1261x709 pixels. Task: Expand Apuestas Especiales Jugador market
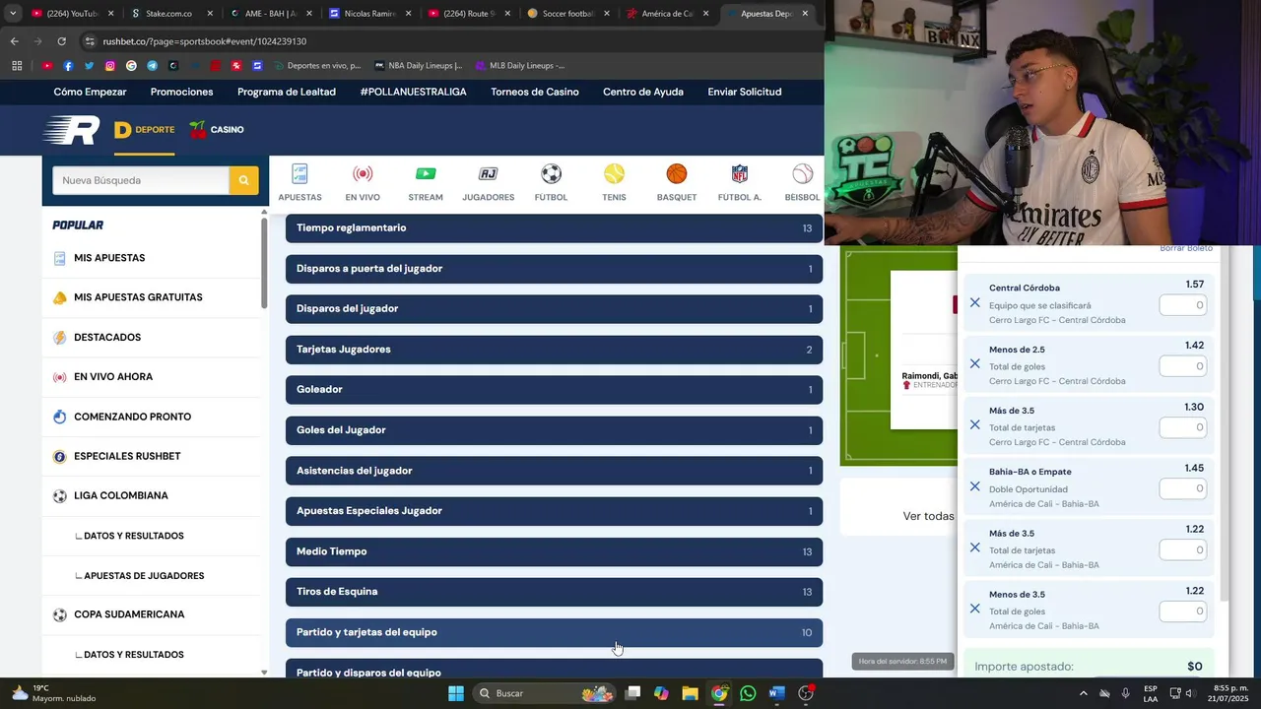(554, 511)
